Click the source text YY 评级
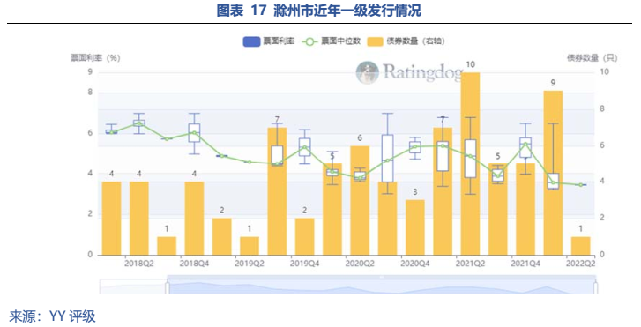This screenshot has width=641, height=327. 72,316
